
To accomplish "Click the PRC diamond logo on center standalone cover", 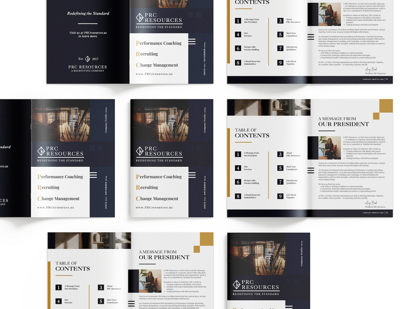I will pos(140,151).
